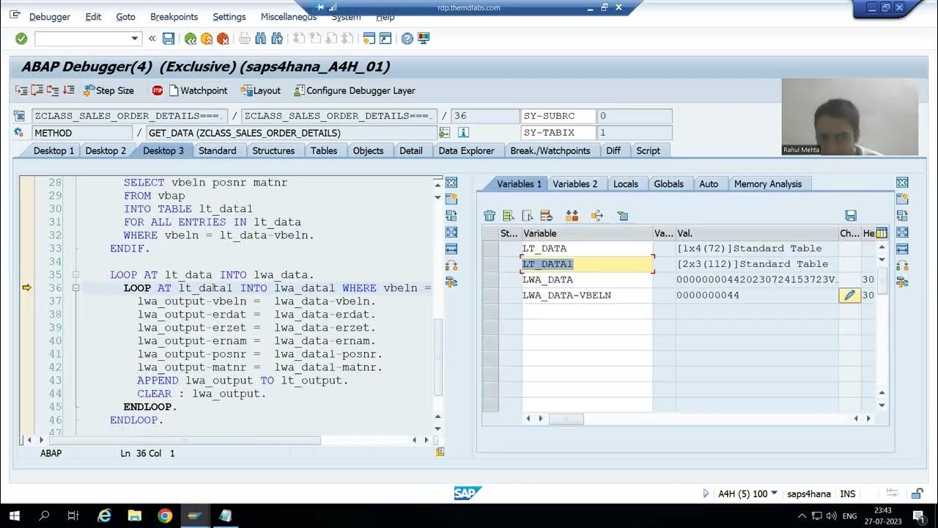This screenshot has height=528, width=938.
Task: Click source editor horizontal scrollbar
Action: click(183, 440)
